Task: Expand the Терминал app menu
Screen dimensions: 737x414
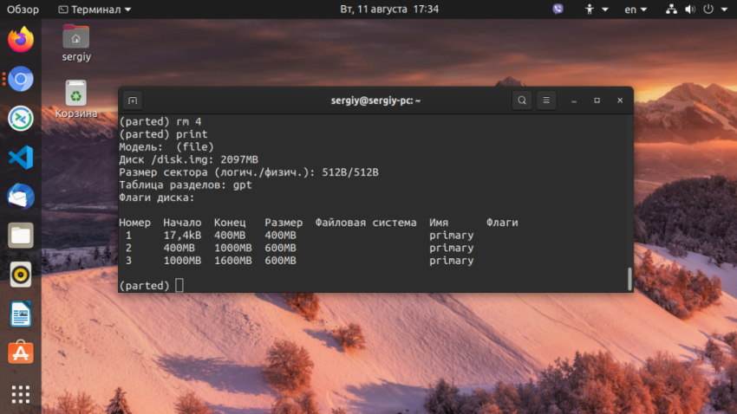Action: (x=95, y=10)
